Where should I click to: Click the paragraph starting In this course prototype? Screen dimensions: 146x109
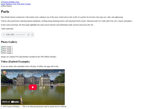47,25
